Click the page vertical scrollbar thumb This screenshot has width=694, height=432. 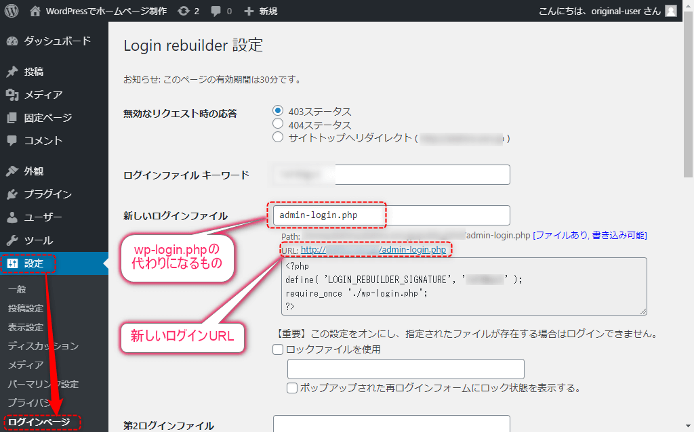tap(689, 94)
